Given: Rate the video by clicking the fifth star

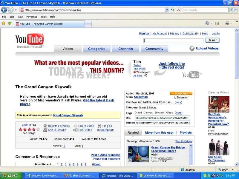Looking at the screenshot, I should coord(37,129).
